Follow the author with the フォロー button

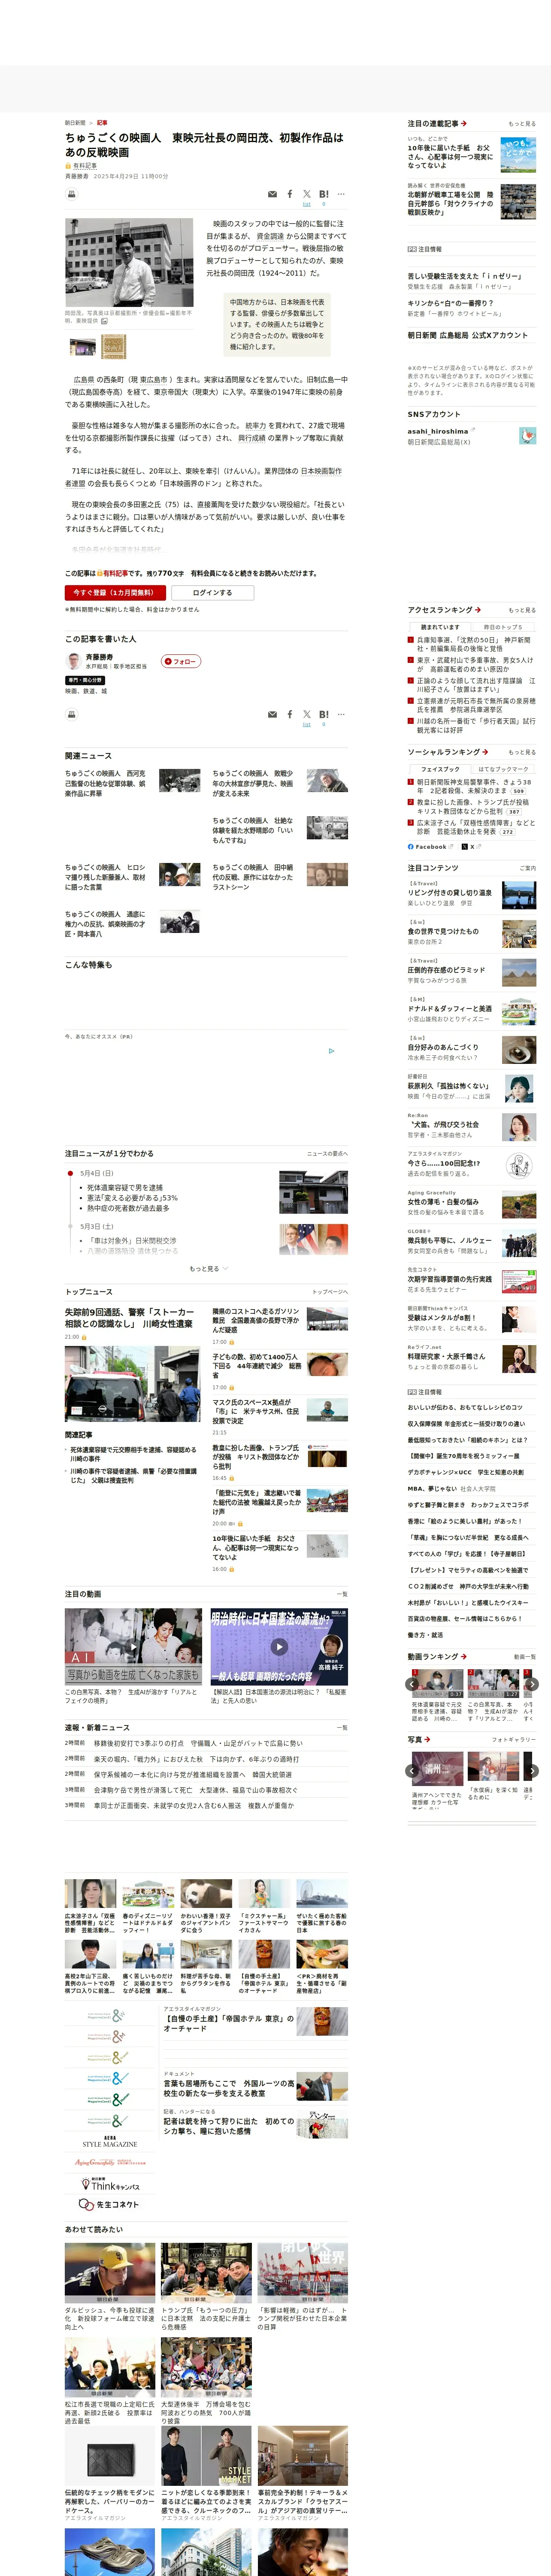(x=181, y=661)
